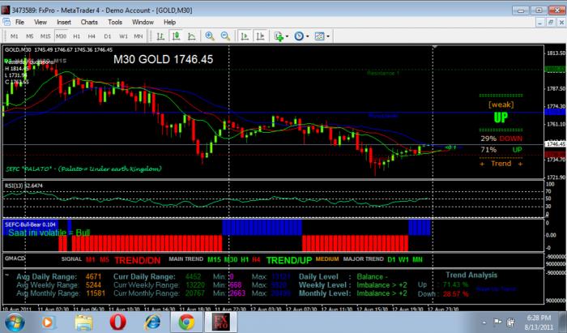Zoom in on the chart
Screen dimensions: 567x333
[209, 36]
